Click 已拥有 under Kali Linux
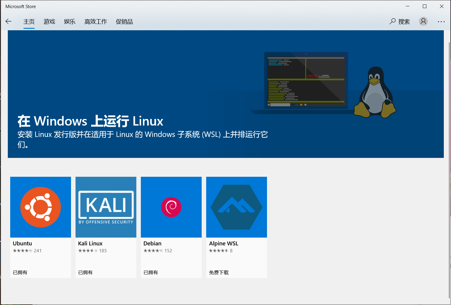The height and width of the screenshot is (305, 451). 85,272
